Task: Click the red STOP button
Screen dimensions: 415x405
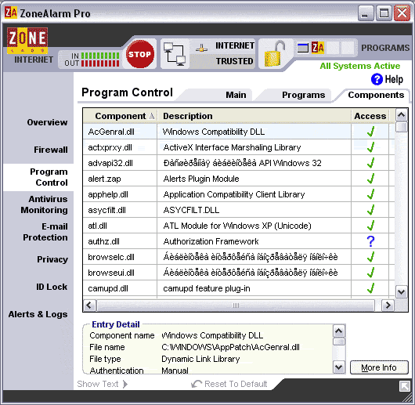Action: coord(139,54)
